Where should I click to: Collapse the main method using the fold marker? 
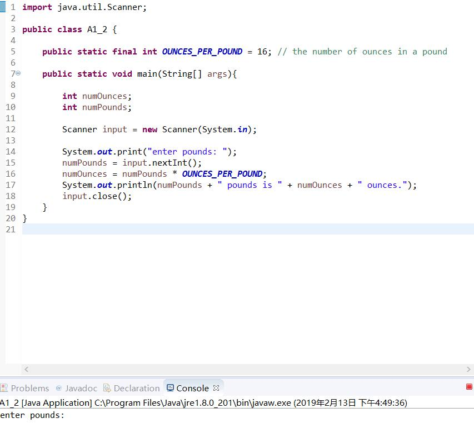coord(17,73)
